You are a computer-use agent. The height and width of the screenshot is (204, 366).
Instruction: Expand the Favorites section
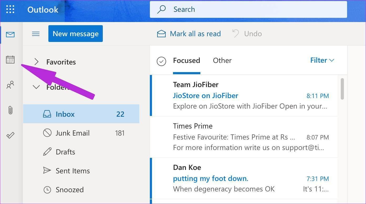(x=36, y=62)
